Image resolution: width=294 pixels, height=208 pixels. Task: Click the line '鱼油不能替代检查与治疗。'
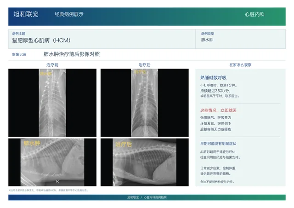[217, 182]
